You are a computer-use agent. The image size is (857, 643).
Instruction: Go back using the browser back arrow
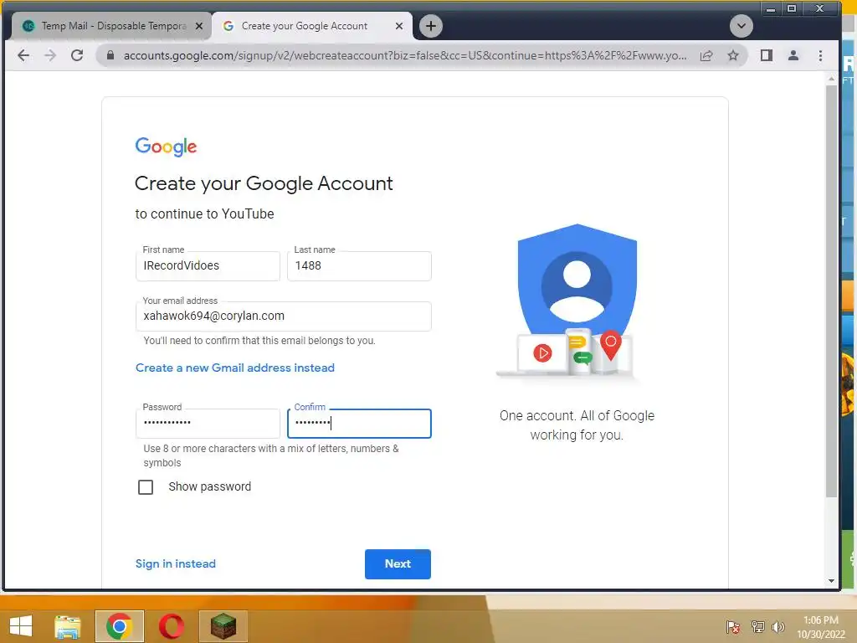(23, 55)
